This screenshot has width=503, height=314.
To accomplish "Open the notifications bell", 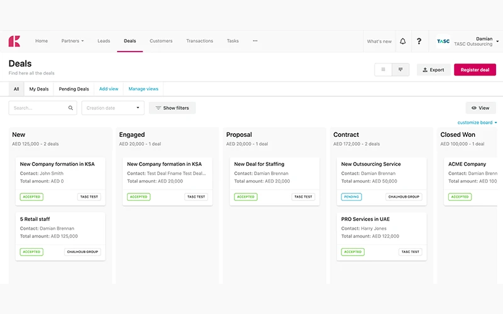I will 403,41.
